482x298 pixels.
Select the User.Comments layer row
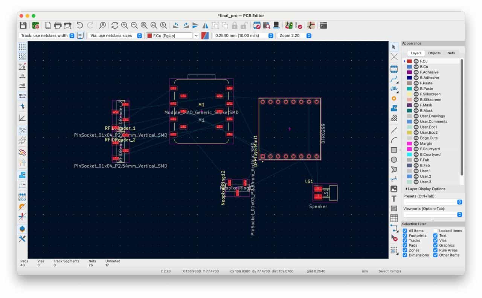tap(432, 121)
